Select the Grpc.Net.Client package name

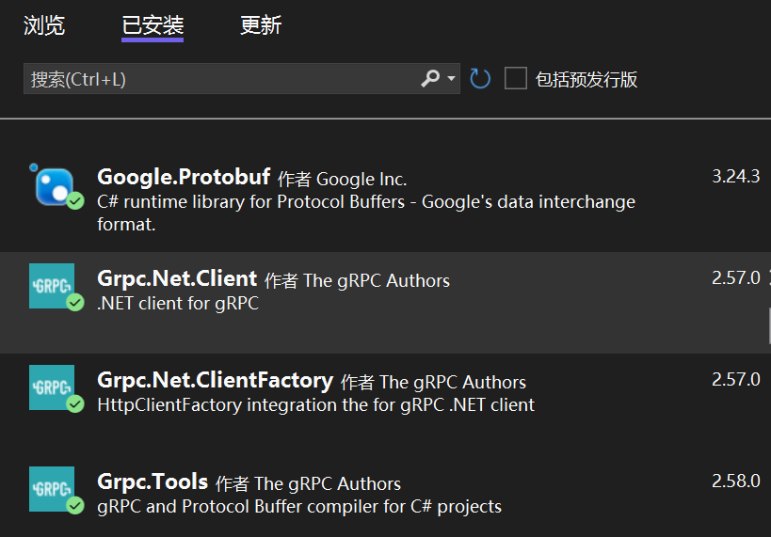tap(177, 278)
